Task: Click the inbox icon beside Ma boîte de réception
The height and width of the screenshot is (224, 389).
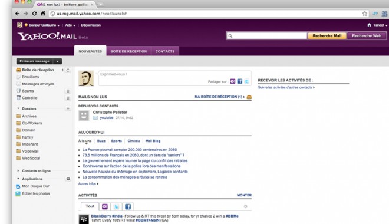Action: click(249, 97)
